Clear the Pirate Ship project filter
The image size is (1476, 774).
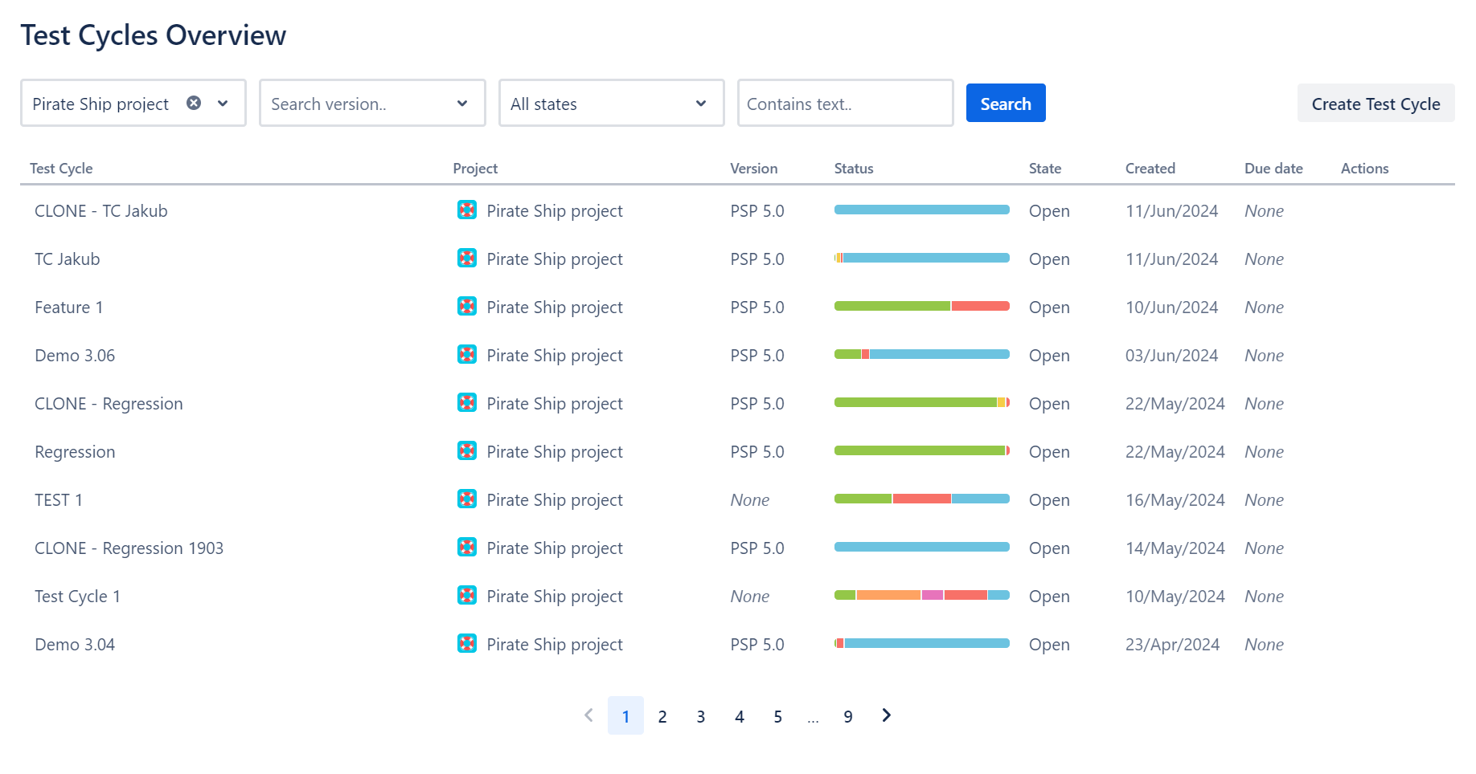click(193, 103)
